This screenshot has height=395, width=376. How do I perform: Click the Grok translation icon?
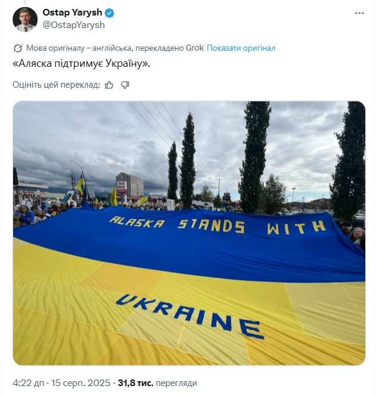coord(18,48)
